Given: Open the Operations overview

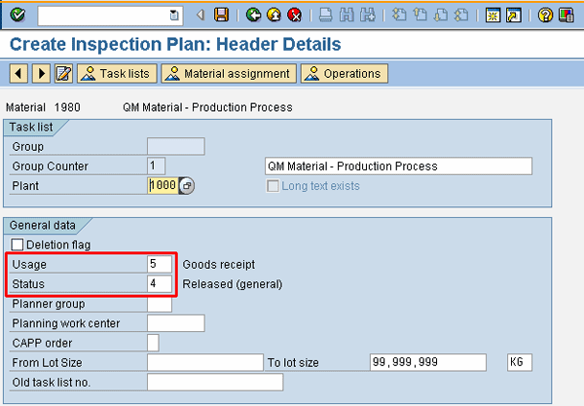Looking at the screenshot, I should click(344, 74).
